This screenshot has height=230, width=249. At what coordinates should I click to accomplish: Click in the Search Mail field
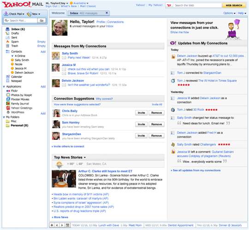pos(20,20)
